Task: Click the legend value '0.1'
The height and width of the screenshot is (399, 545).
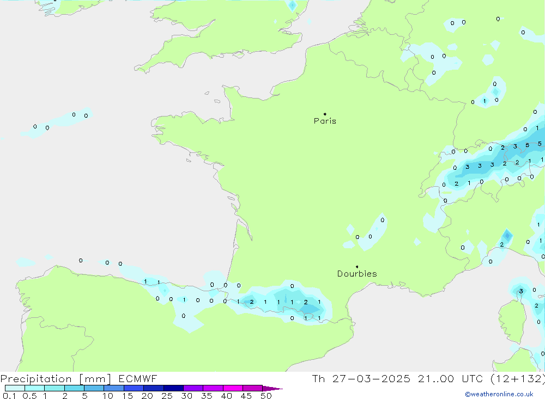Action: point(9,396)
